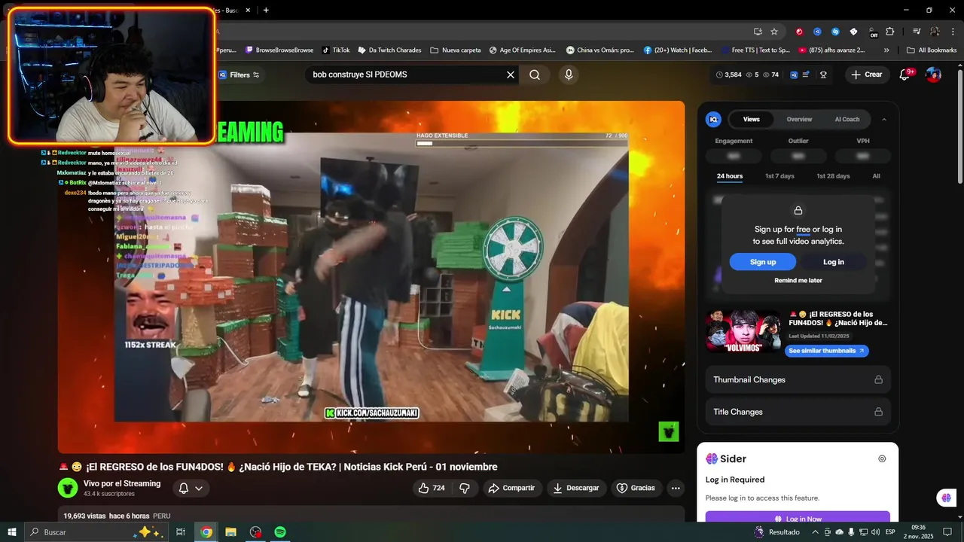
Task: Click the YouTube search magnifier button
Action: point(535,75)
